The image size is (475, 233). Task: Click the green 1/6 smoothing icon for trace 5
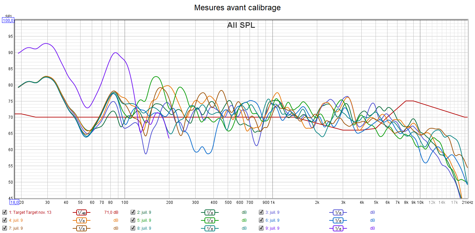tap(209, 220)
